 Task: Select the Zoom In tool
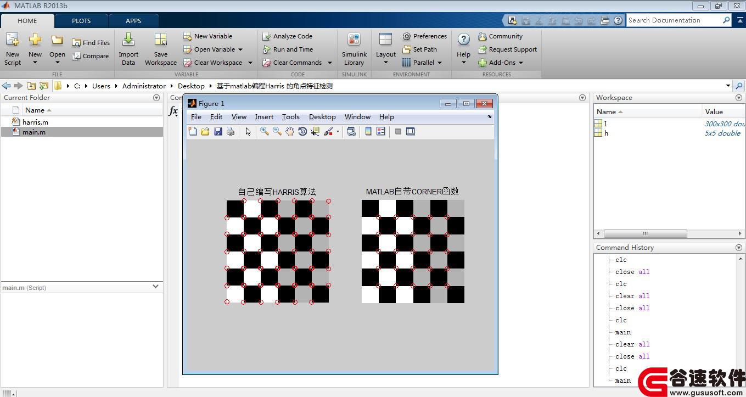[265, 131]
